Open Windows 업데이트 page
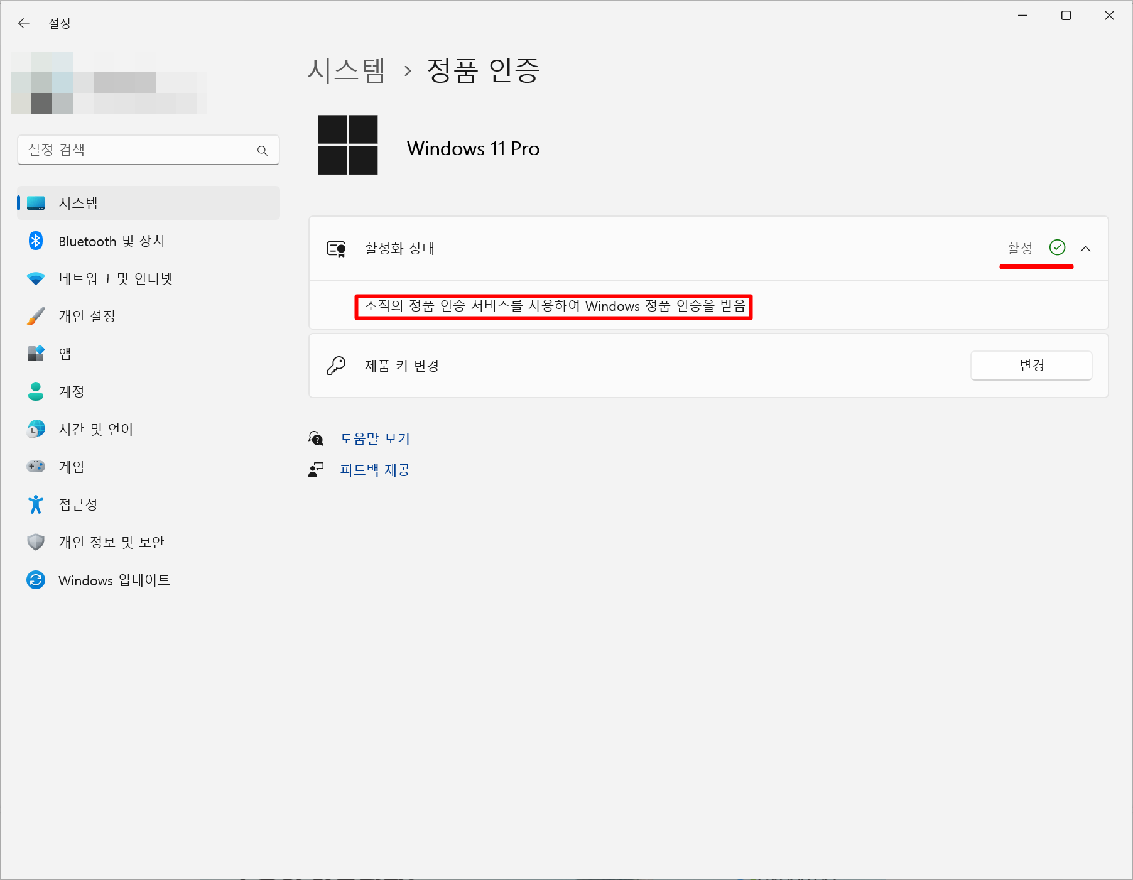1133x880 pixels. click(148, 580)
